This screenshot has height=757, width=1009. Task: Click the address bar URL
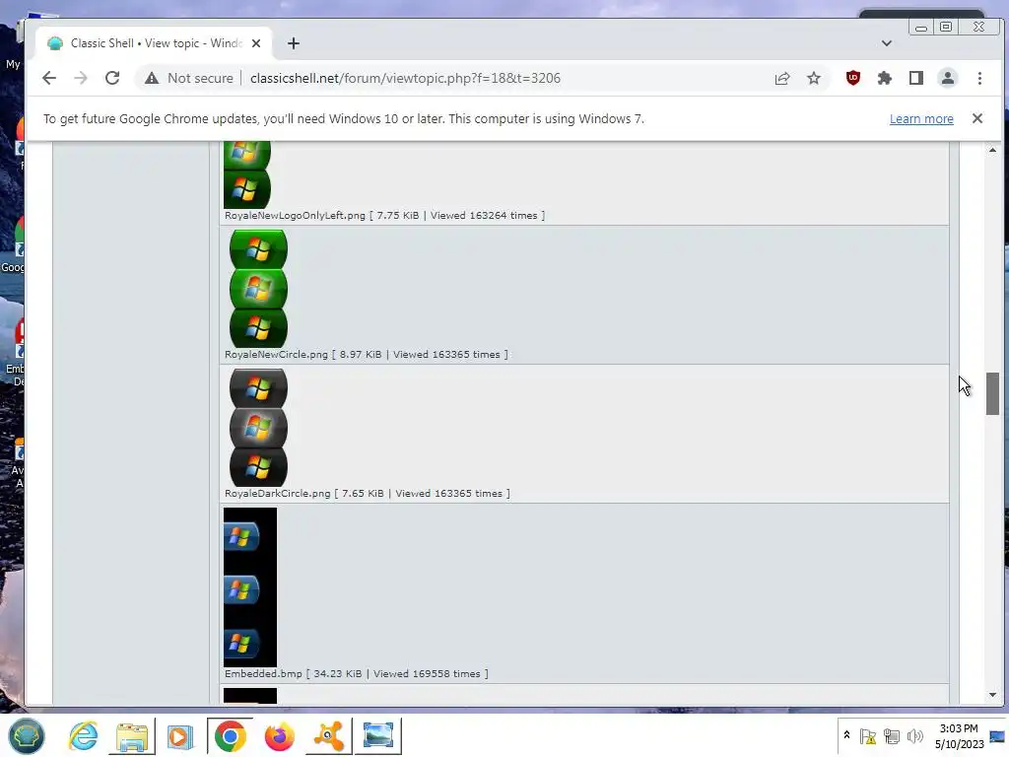[405, 79]
